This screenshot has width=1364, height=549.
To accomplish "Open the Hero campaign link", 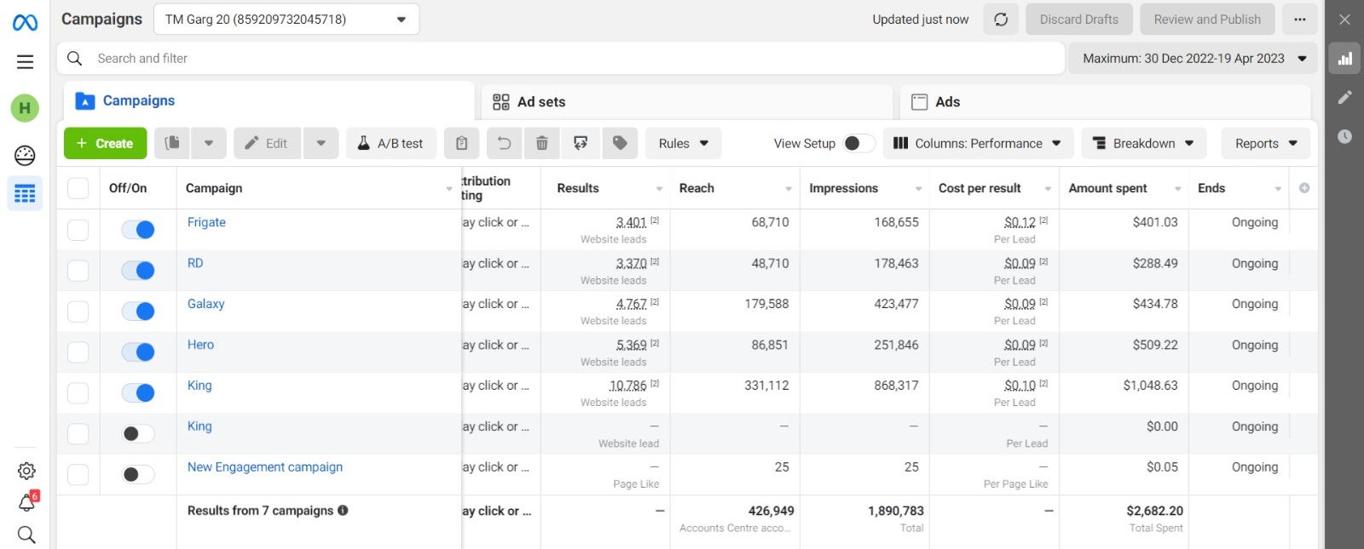I will pos(200,345).
